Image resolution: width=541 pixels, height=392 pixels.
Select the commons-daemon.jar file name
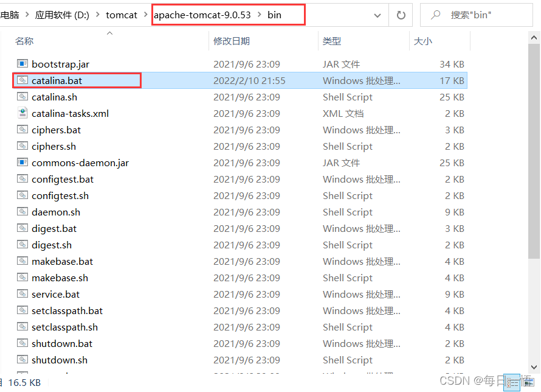(x=80, y=163)
